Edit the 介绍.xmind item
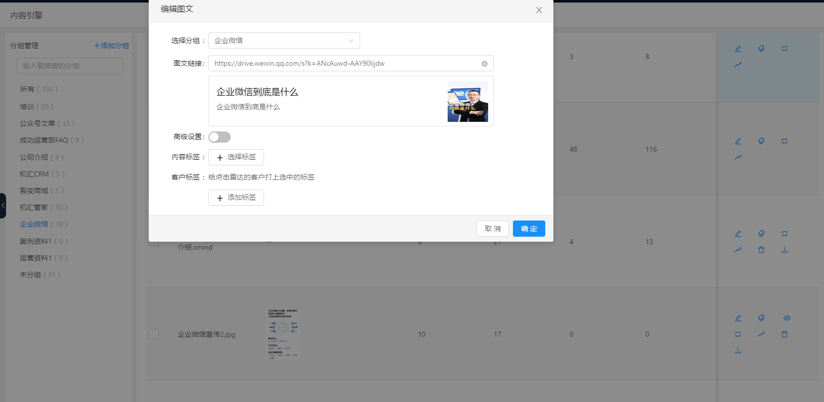 click(738, 234)
